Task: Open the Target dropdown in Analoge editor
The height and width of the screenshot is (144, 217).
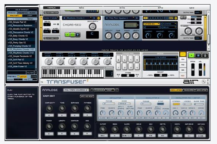Action: [x=110, y=90]
